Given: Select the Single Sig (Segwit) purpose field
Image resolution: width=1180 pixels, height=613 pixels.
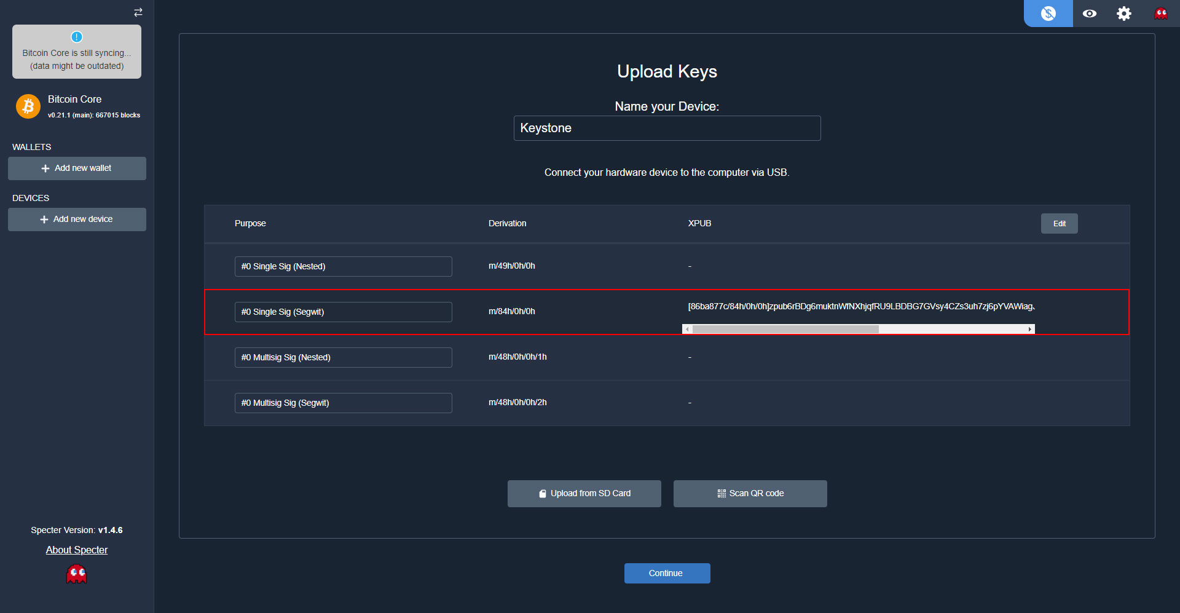Looking at the screenshot, I should [343, 312].
